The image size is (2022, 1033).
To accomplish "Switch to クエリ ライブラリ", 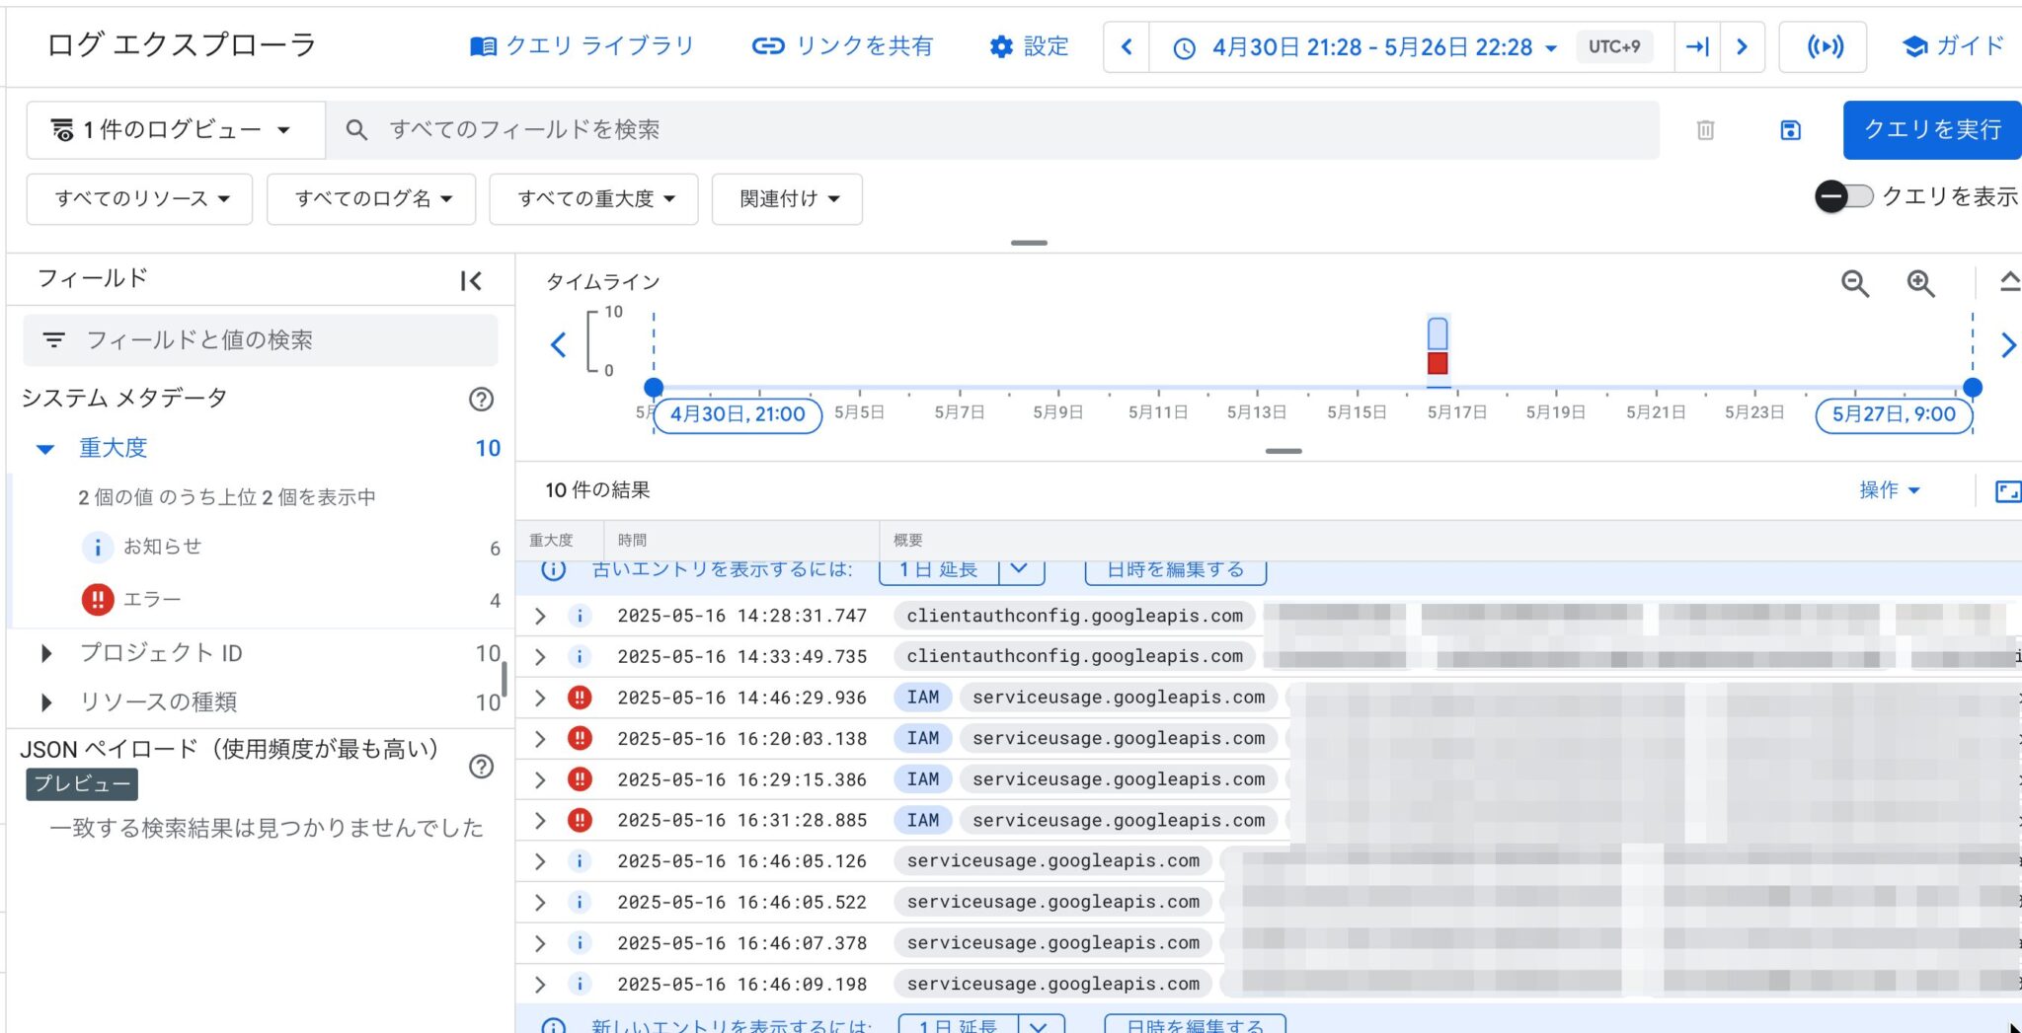I will [x=581, y=45].
